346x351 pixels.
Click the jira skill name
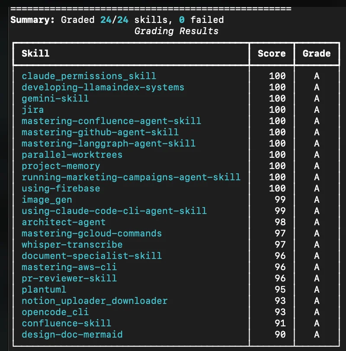[32, 110]
